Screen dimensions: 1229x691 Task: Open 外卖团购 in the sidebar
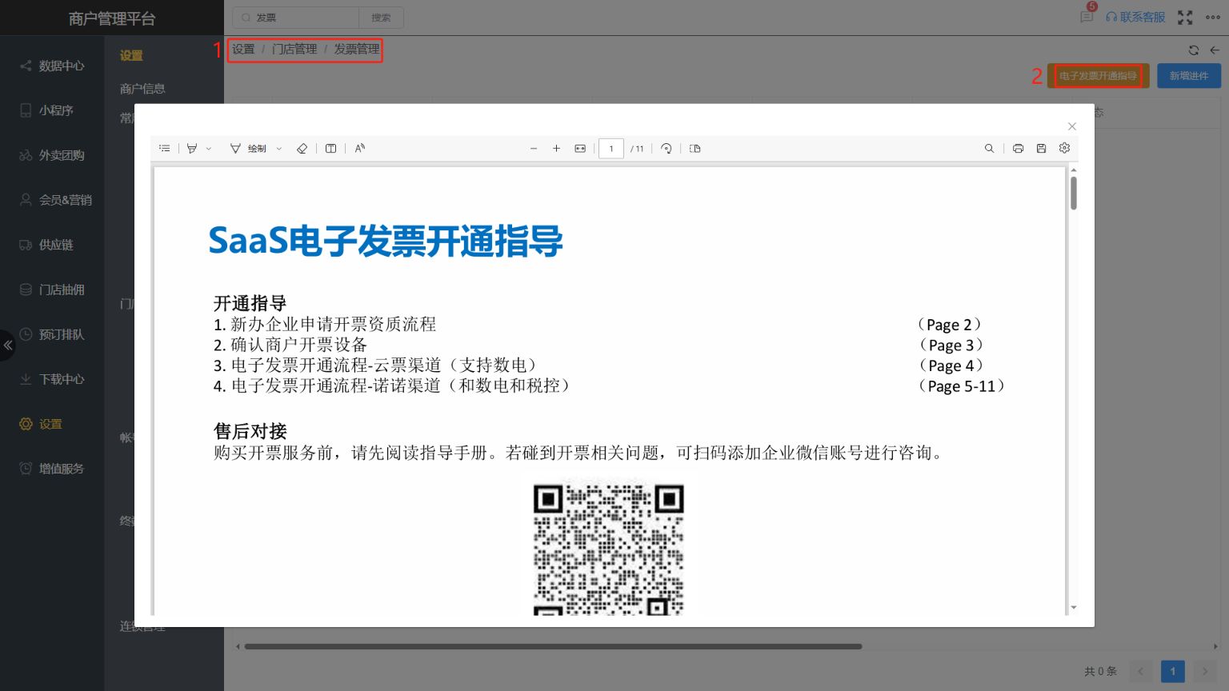52,155
